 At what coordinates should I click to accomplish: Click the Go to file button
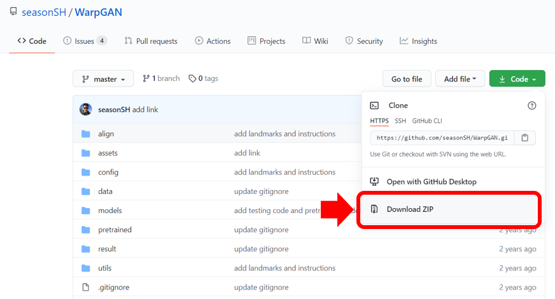click(x=407, y=78)
